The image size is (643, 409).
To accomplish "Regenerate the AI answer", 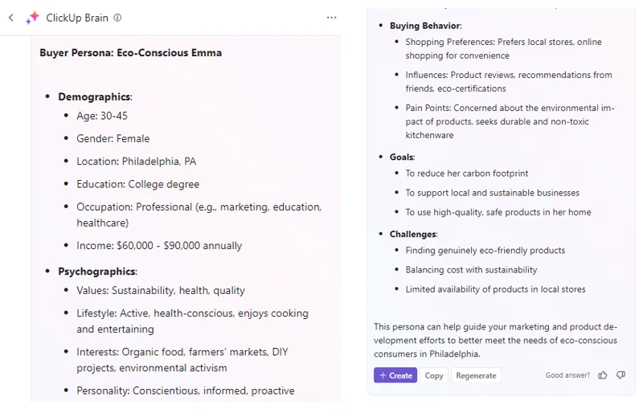I will (476, 375).
